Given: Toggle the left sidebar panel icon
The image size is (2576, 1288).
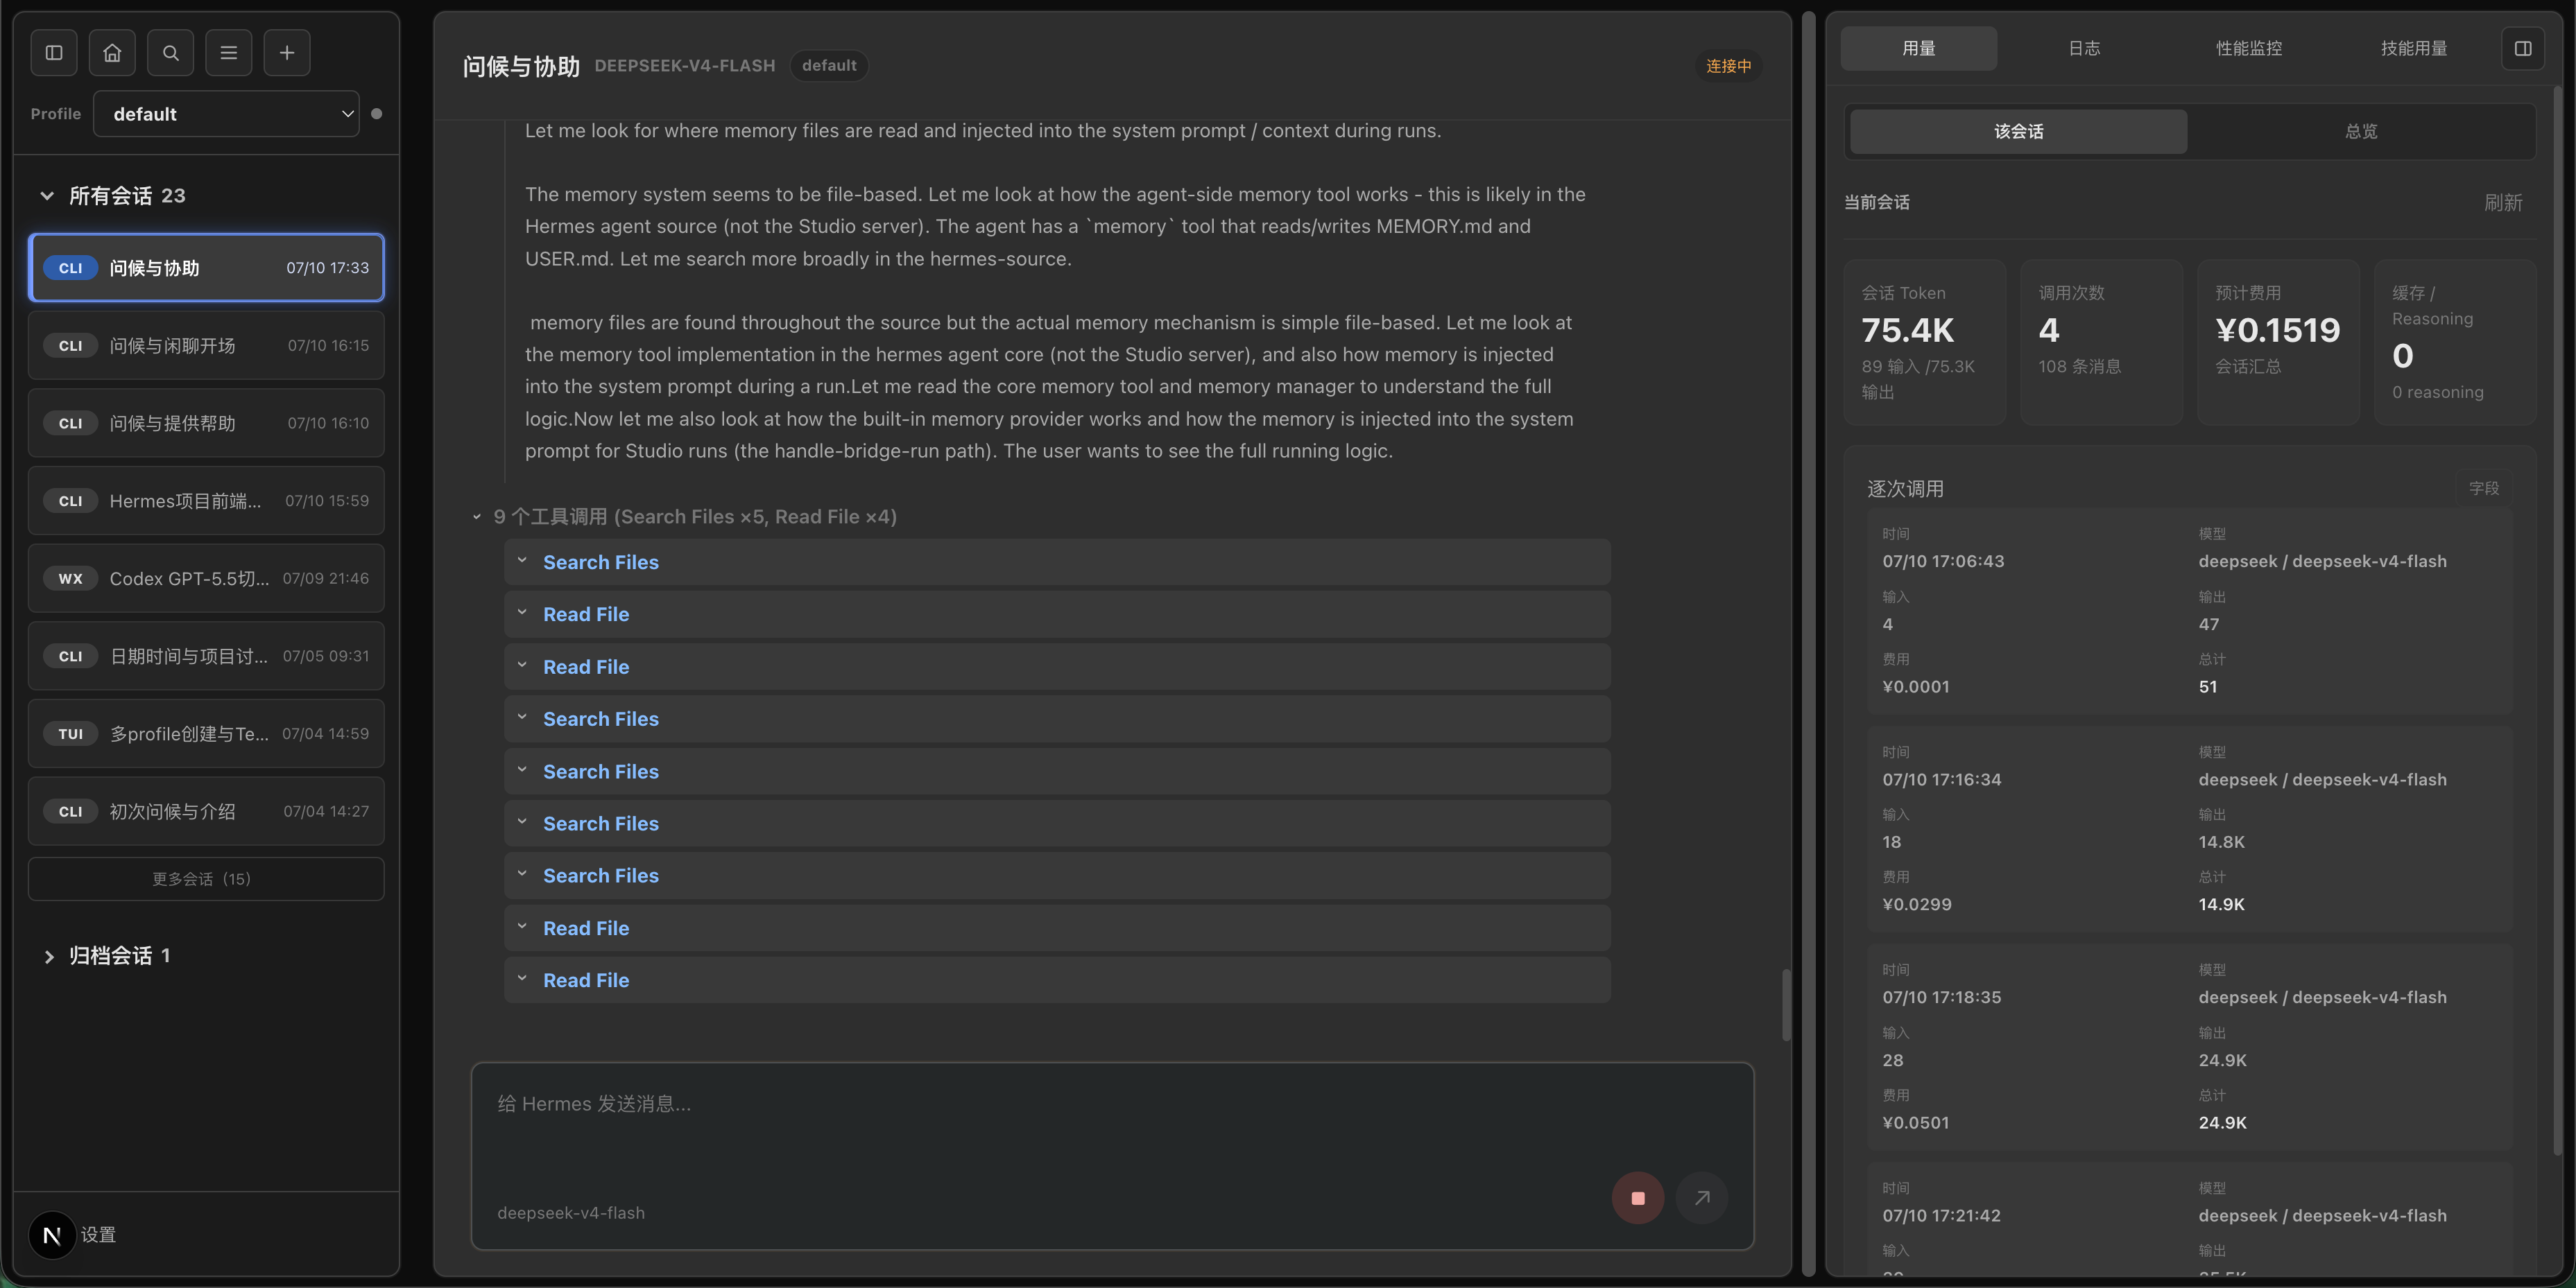Looking at the screenshot, I should pyautogui.click(x=54, y=53).
